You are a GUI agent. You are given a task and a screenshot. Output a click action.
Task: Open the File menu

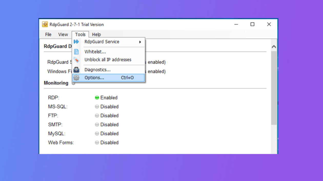48,34
